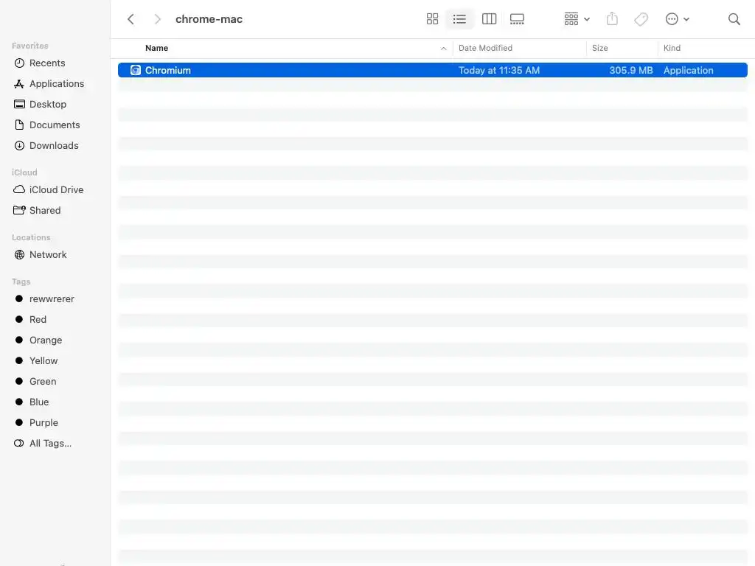755x566 pixels.
Task: Open Network under Locations
Action: click(41, 255)
